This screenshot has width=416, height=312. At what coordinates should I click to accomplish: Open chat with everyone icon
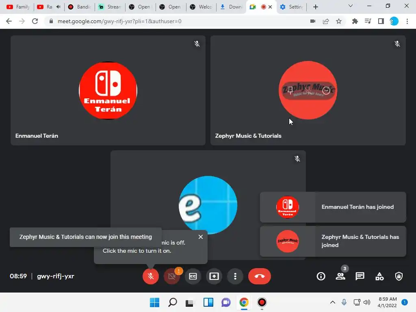click(360, 276)
